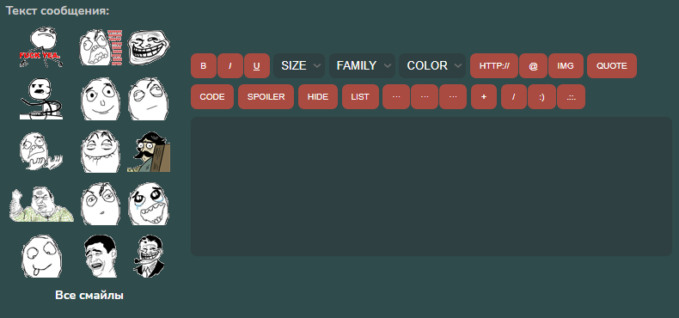Insert the squinting giggling face smiley
The image size is (679, 318).
[101, 151]
